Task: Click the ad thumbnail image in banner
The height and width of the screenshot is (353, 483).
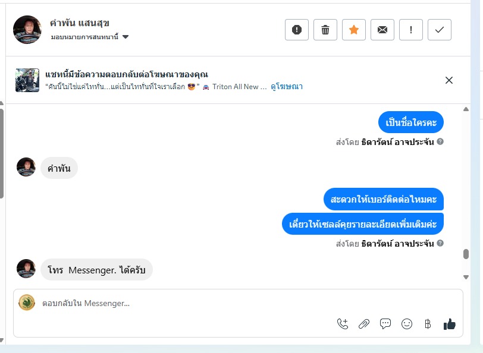Action: (27, 80)
